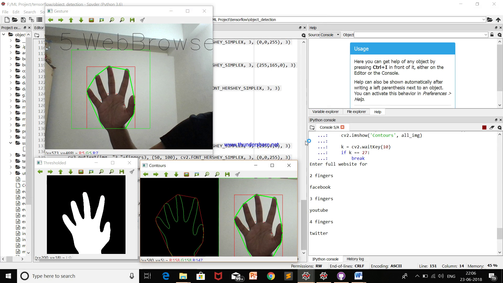503x283 pixels.
Task: Toggle the Help pane lock icon
Action: (x=492, y=35)
